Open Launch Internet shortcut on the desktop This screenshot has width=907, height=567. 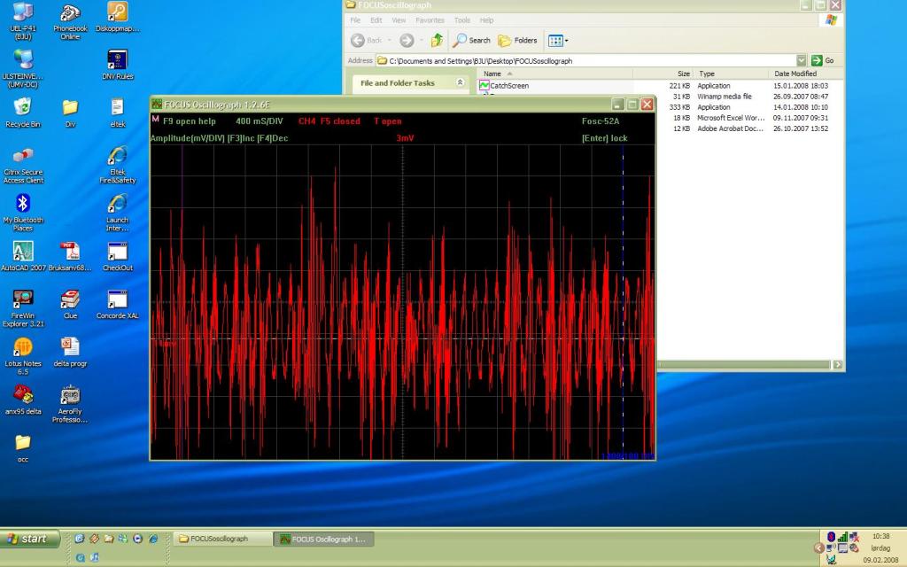click(118, 213)
